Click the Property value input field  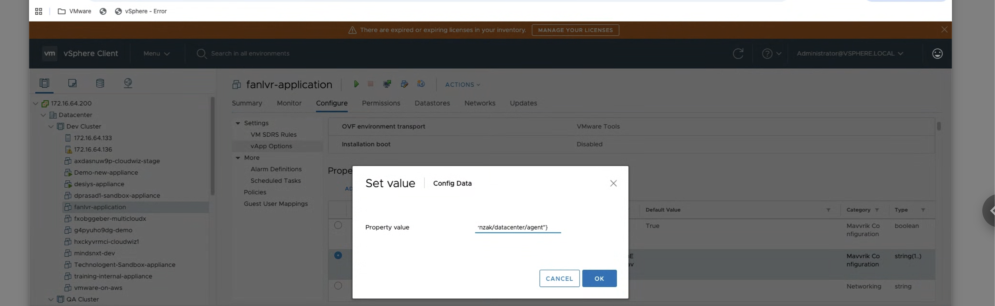click(x=518, y=228)
